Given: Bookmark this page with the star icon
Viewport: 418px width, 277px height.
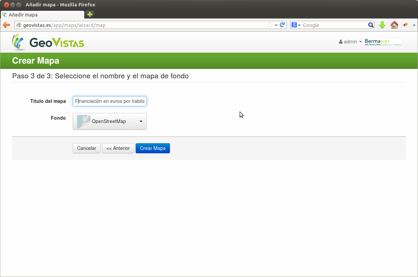Looking at the screenshot, I should (270, 25).
